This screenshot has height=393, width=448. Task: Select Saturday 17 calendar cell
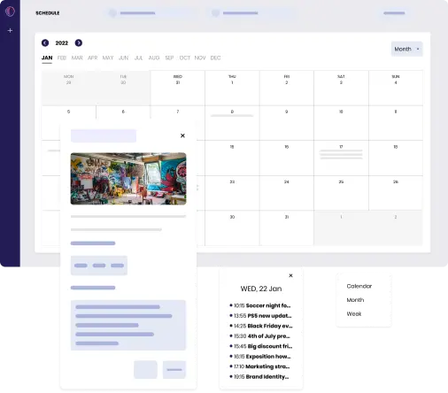point(341,158)
